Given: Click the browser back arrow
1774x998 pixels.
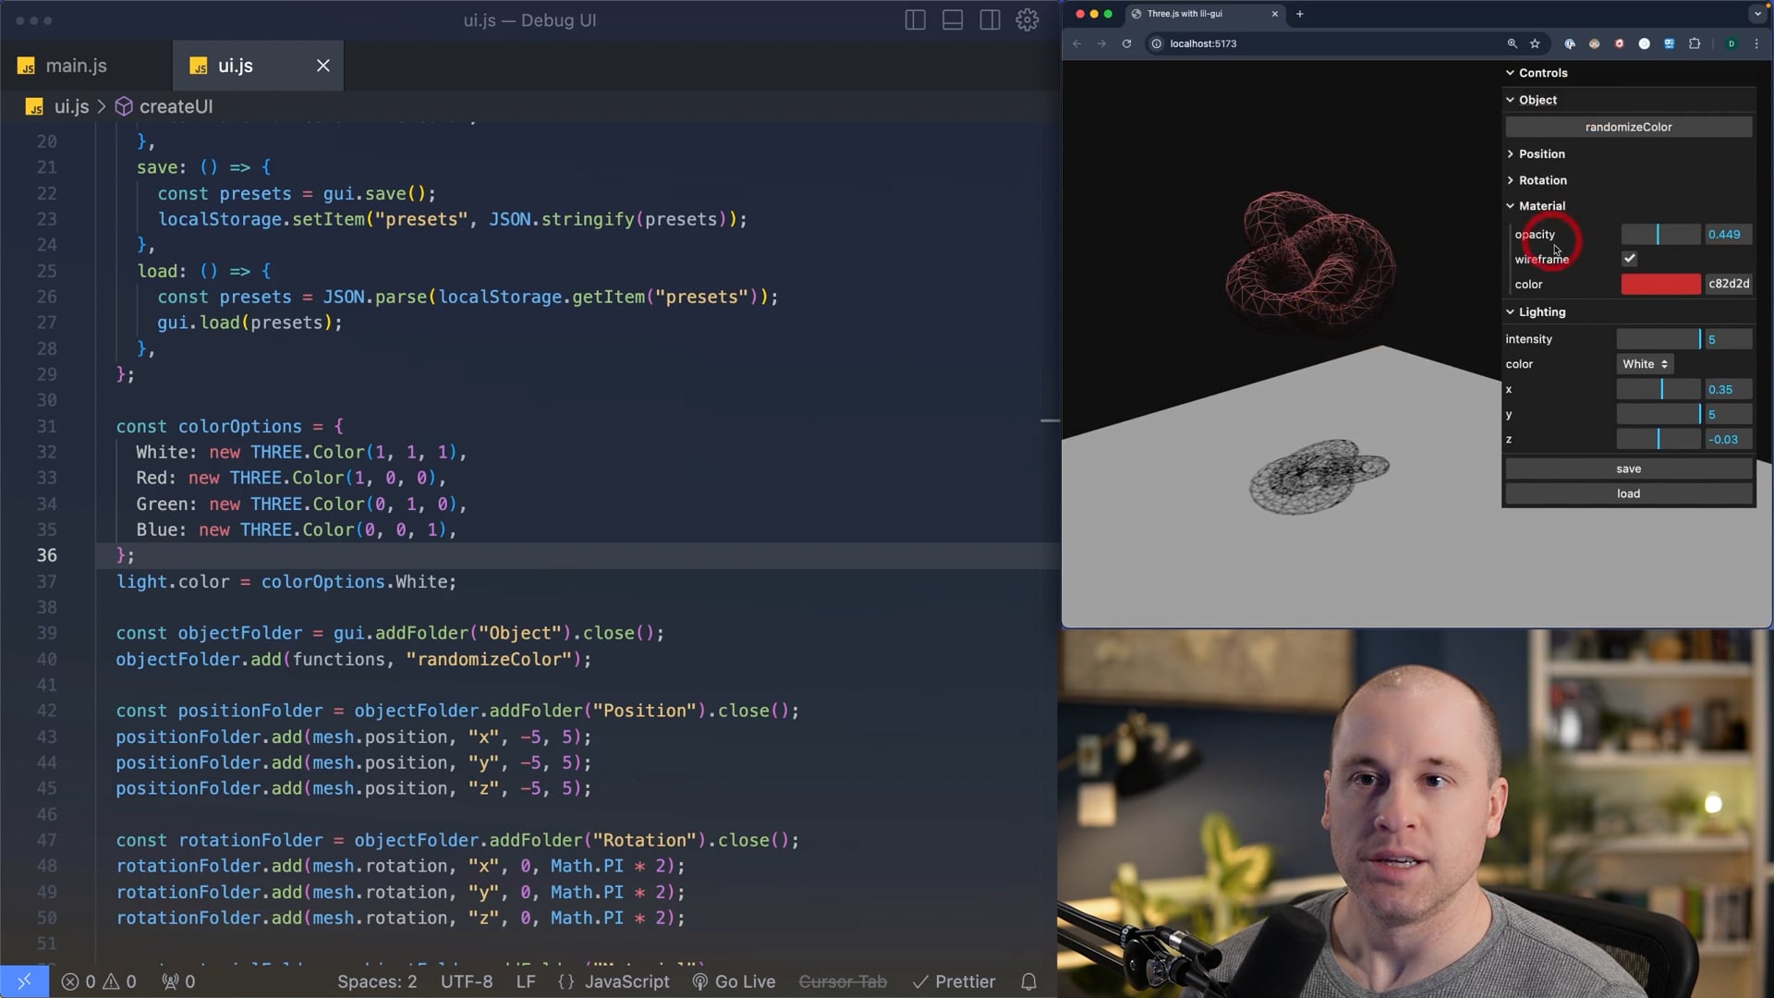Looking at the screenshot, I should [1077, 43].
